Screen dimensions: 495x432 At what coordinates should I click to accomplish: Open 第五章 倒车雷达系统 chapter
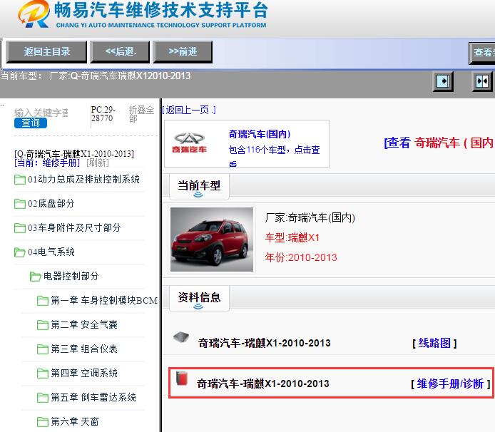click(x=93, y=397)
